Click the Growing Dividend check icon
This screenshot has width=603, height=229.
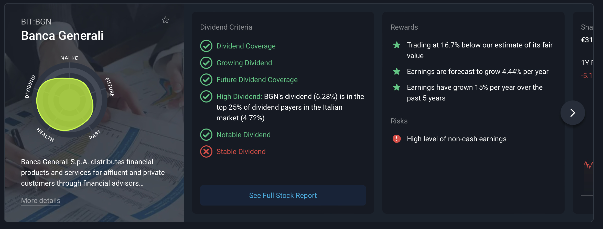click(x=206, y=63)
